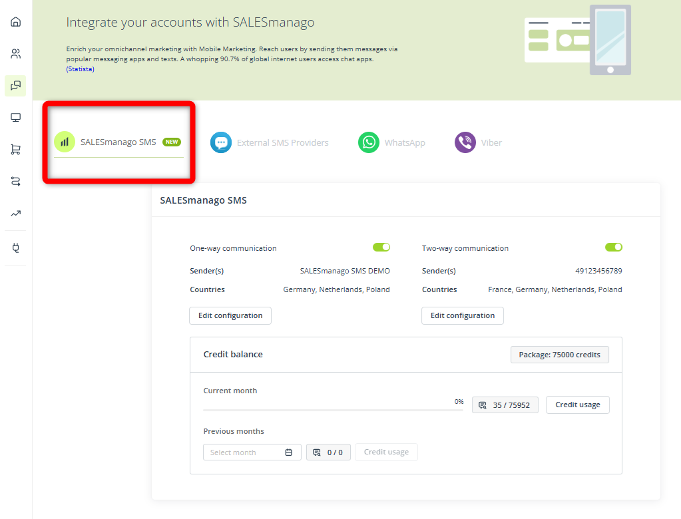This screenshot has height=519, width=681.
Task: Edit configuration for One-way communication
Action: point(230,315)
